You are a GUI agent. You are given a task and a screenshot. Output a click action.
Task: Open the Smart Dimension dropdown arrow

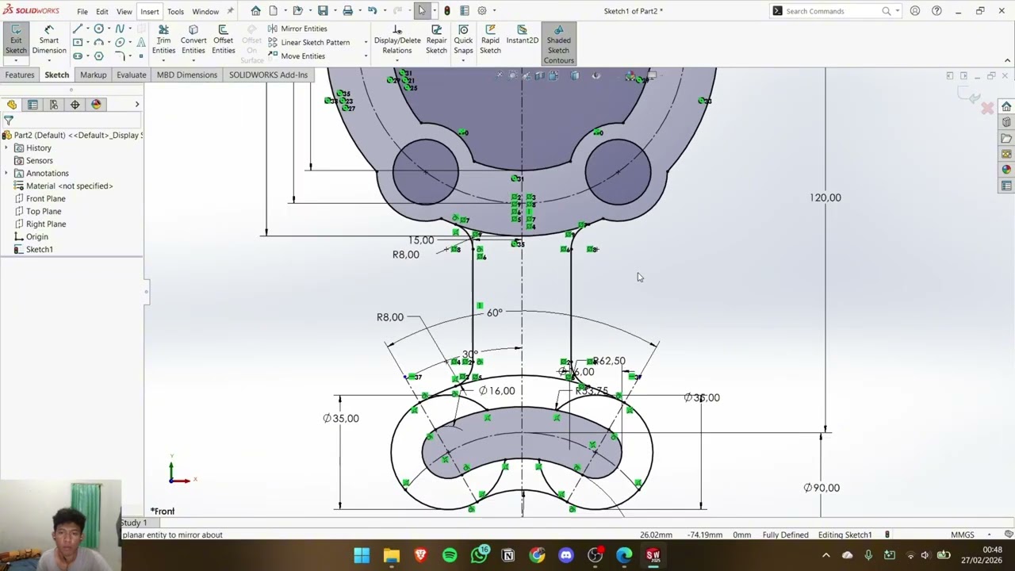(49, 60)
